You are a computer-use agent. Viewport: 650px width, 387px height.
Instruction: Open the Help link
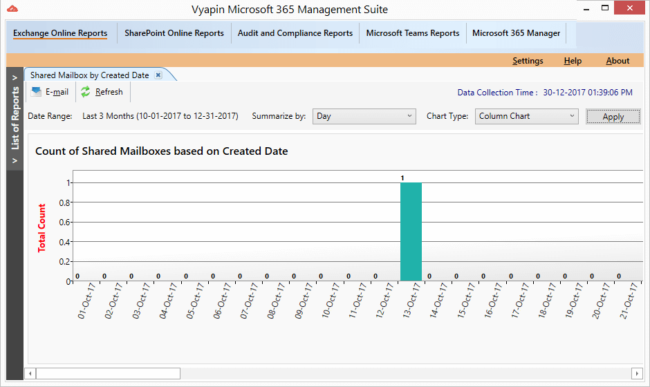point(573,61)
